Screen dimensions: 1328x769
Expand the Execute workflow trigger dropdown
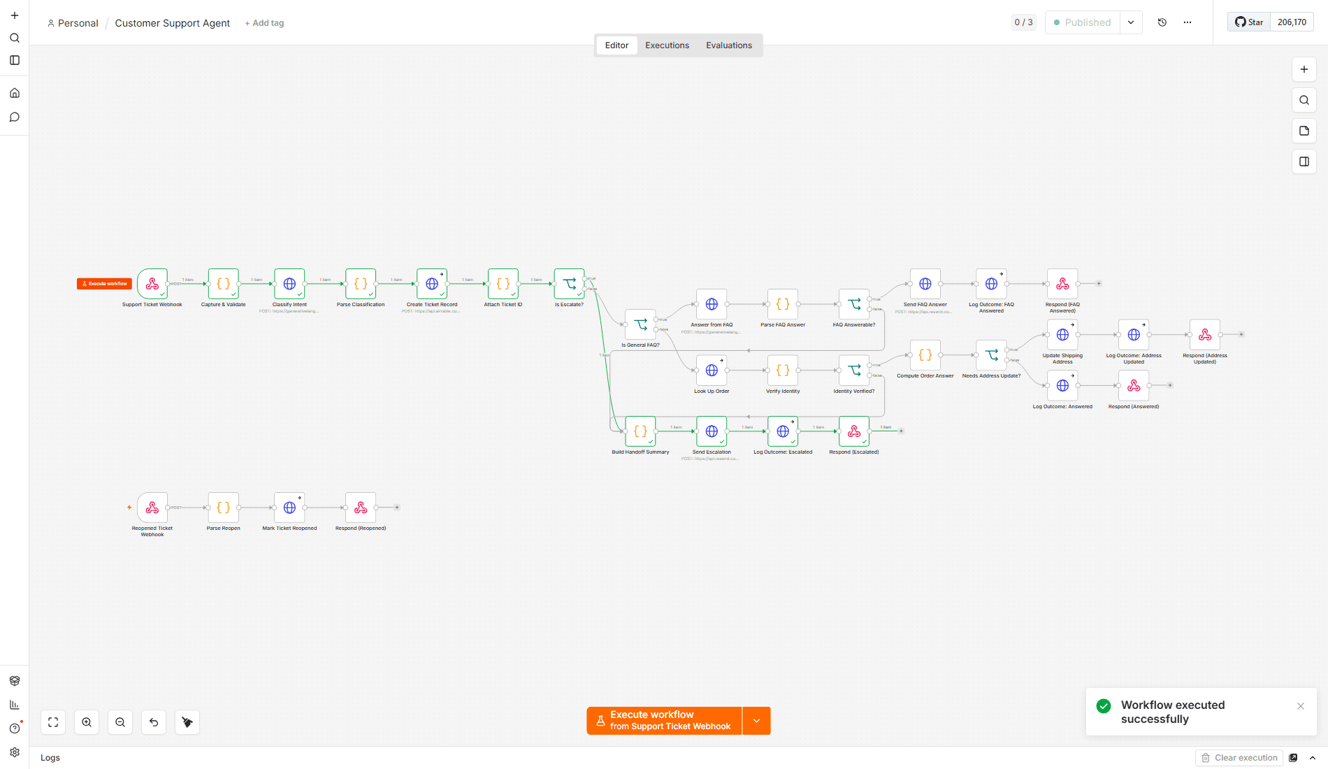pos(756,721)
